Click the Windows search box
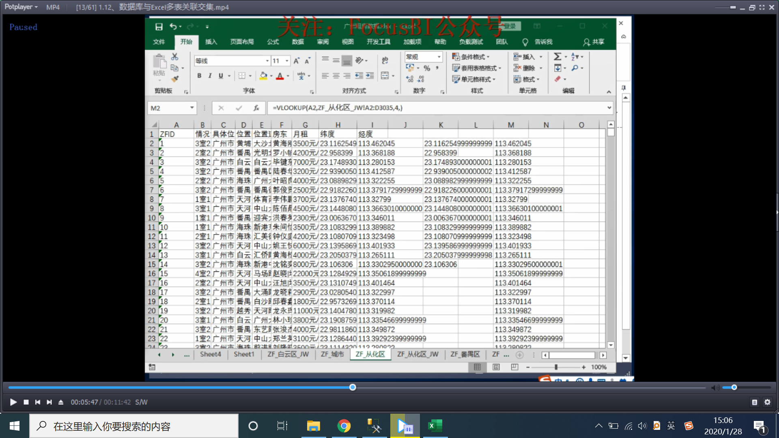 point(134,426)
